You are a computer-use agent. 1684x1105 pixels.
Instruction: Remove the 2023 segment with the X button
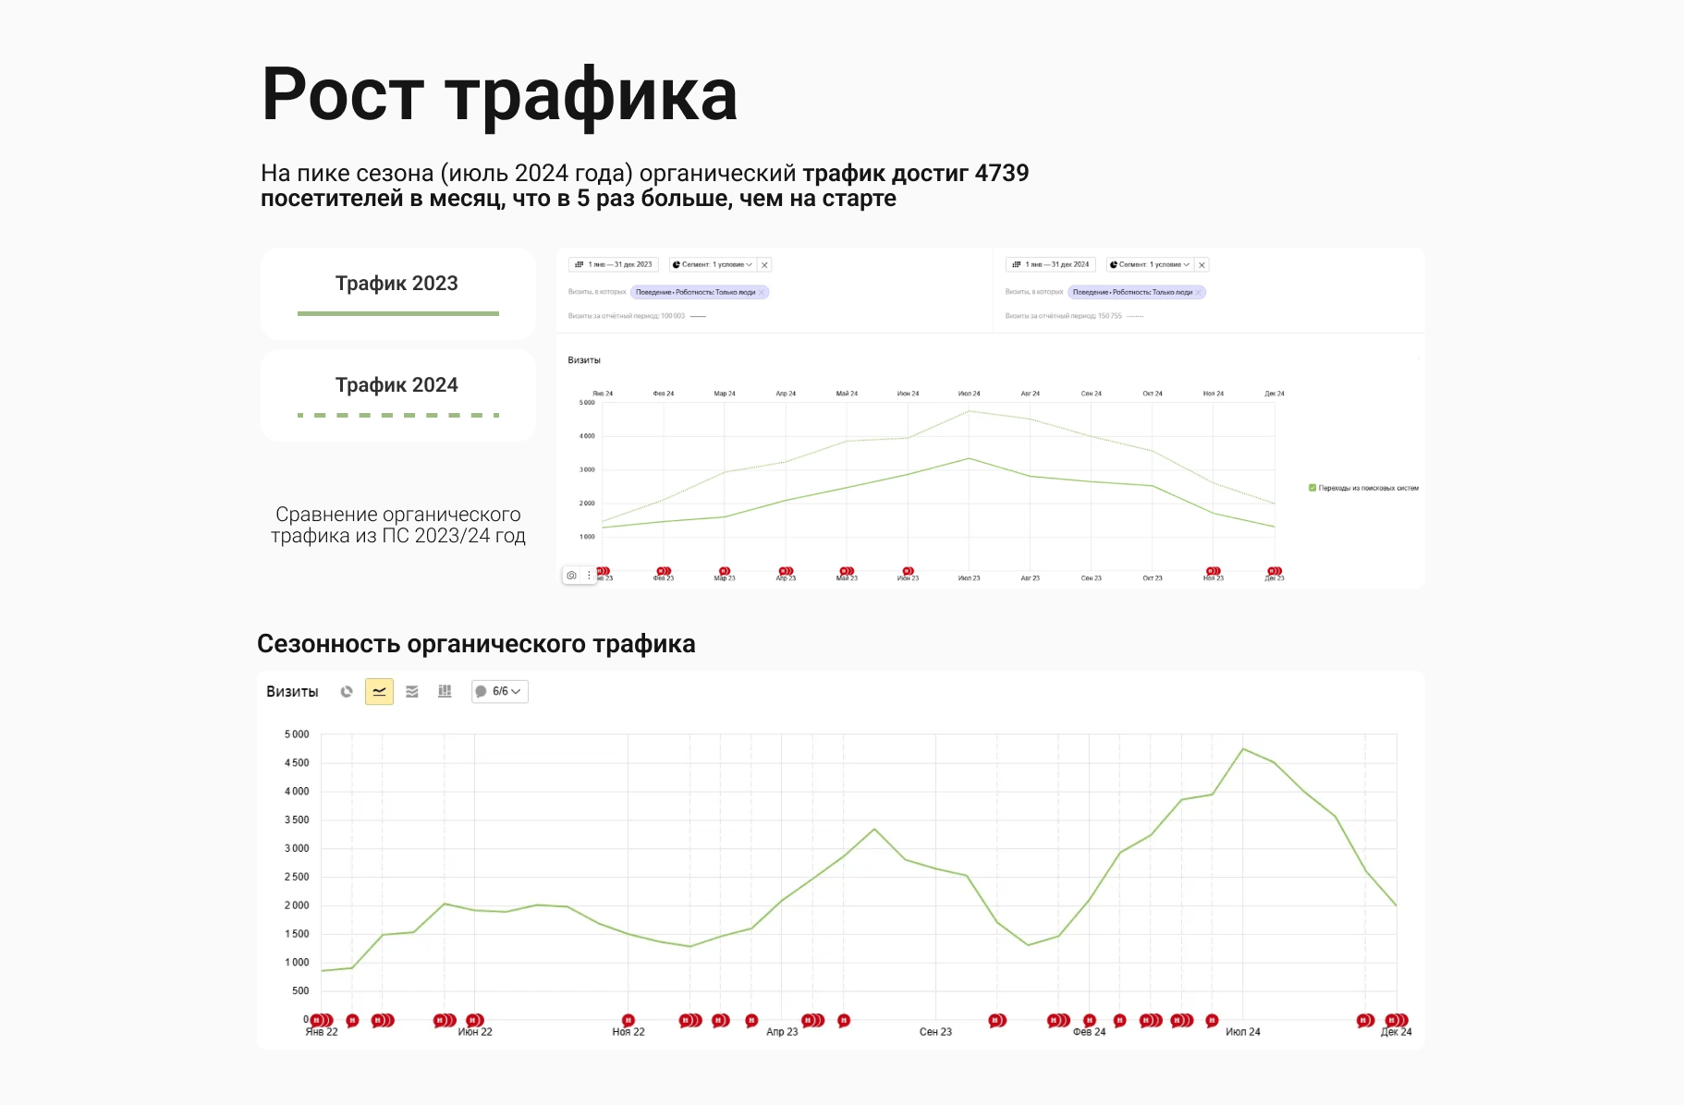click(764, 265)
